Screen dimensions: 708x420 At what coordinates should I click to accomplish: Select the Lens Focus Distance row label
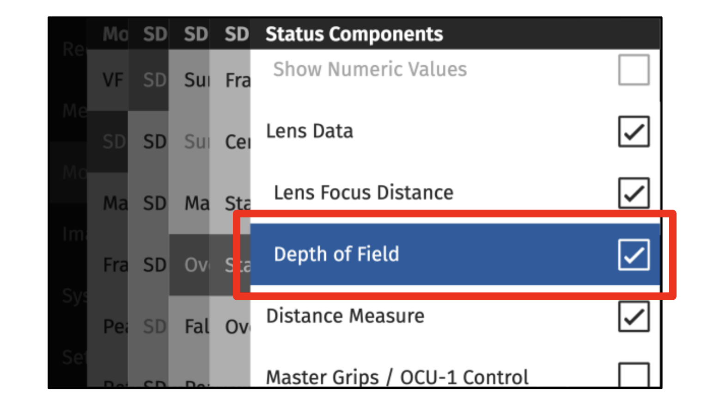[x=364, y=193]
